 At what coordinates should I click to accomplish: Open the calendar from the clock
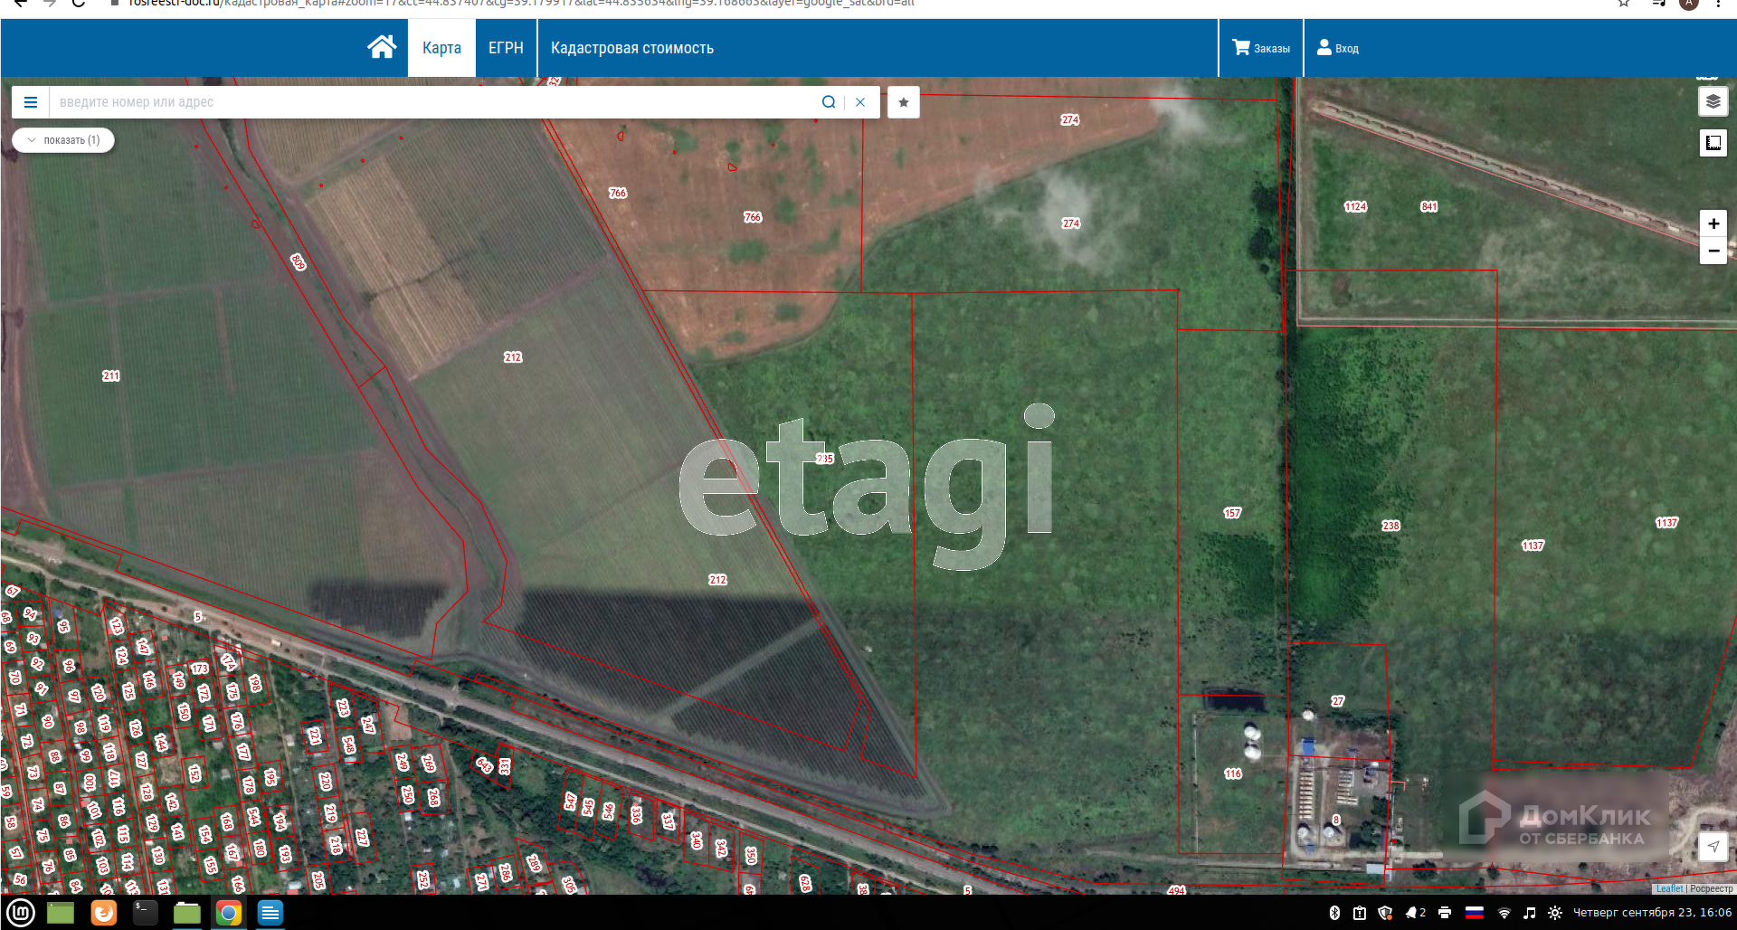(1652, 913)
